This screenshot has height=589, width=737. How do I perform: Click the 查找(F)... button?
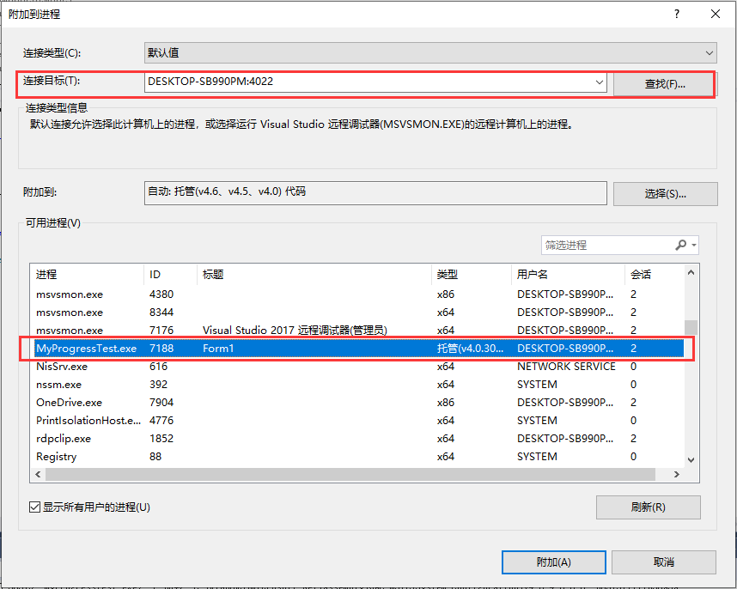coord(664,84)
